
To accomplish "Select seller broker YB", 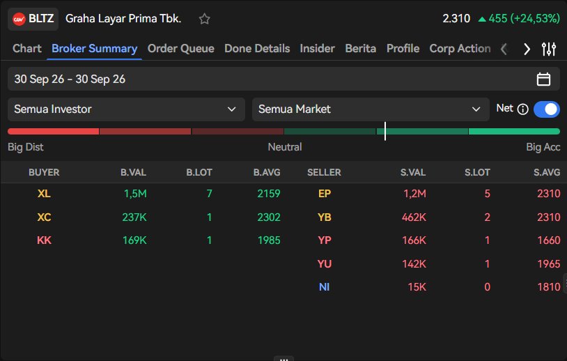I will point(325,217).
